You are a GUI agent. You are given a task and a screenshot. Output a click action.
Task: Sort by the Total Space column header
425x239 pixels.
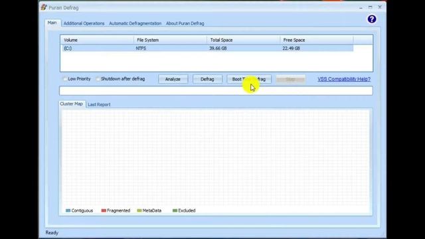243,40
